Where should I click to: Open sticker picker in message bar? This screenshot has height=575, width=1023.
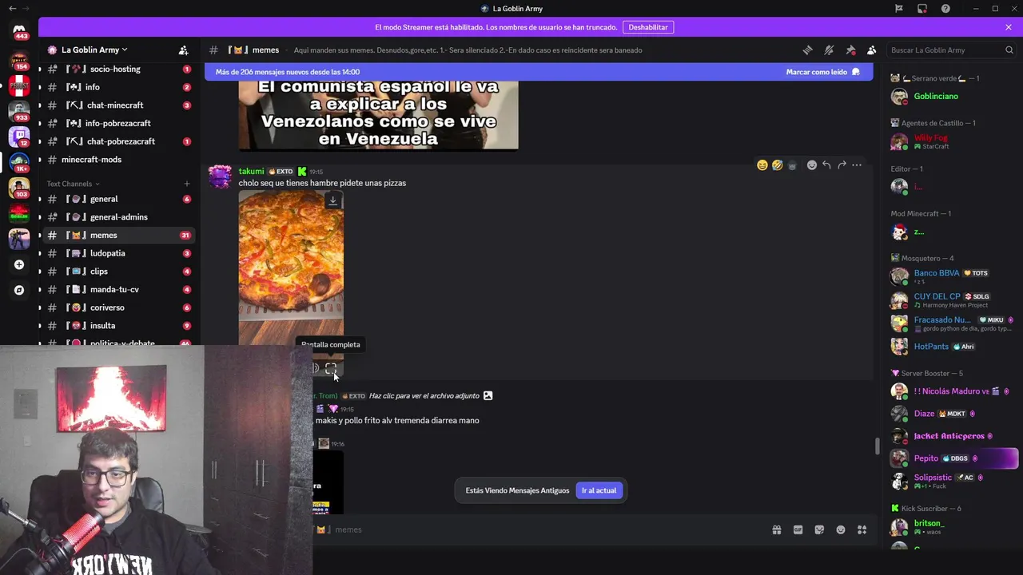click(819, 529)
